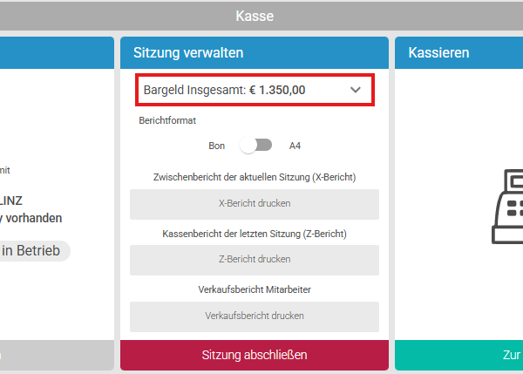Click Verkaufsbericht drucken button
The image size is (523, 374).
pyautogui.click(x=255, y=316)
